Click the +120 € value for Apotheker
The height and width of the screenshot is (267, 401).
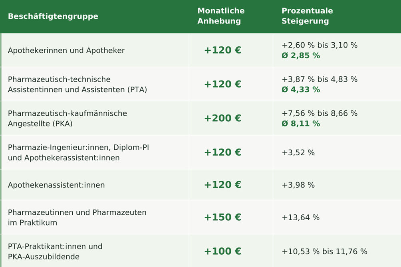[x=222, y=50]
